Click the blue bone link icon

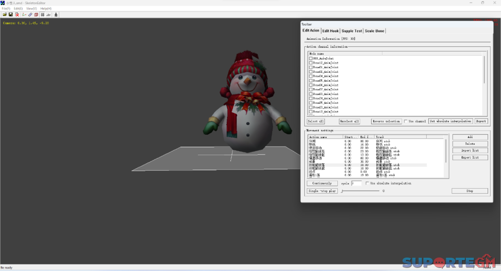pyautogui.click(x=30, y=15)
